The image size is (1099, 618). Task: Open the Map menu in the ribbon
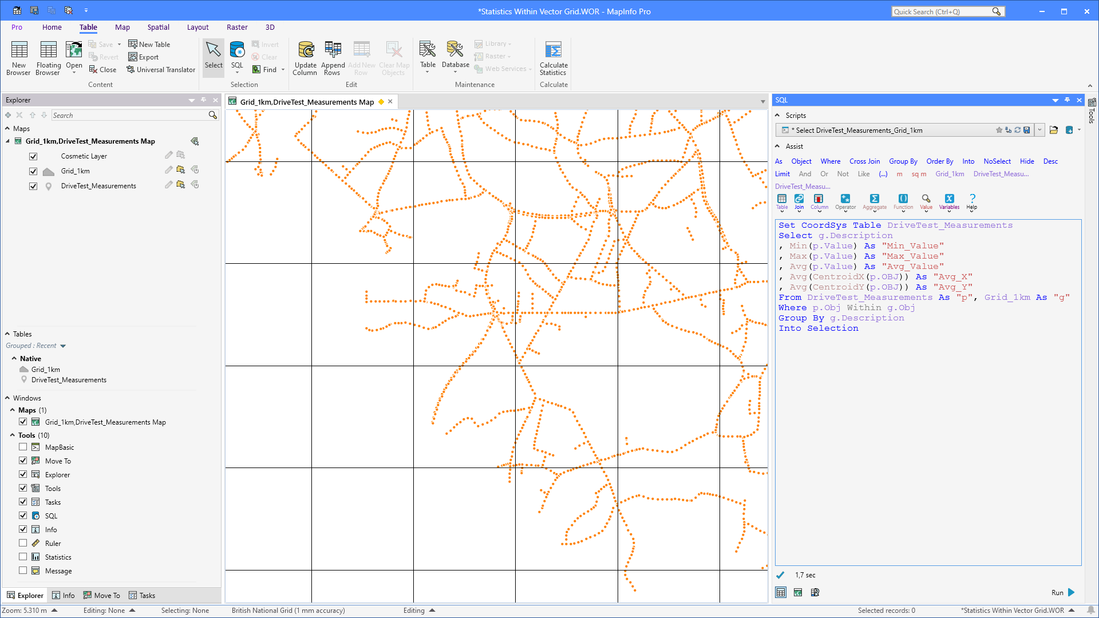pos(122,27)
